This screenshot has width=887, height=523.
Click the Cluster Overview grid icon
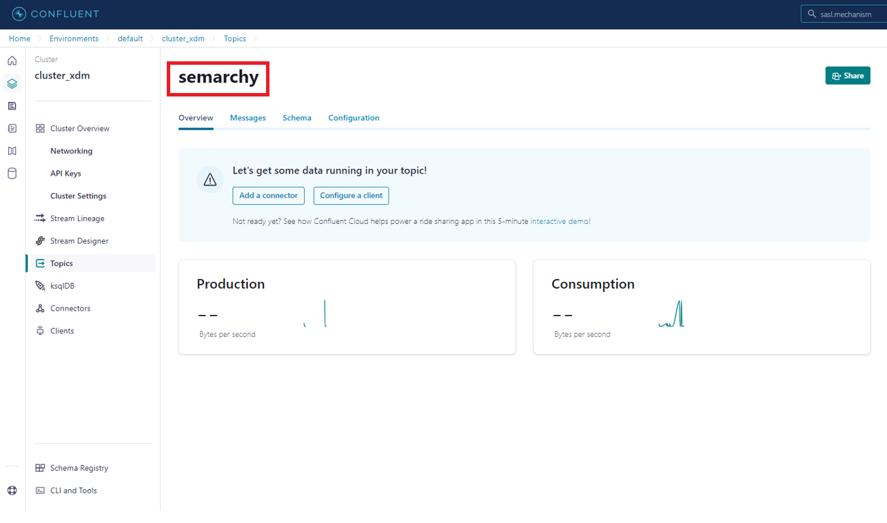[40, 128]
